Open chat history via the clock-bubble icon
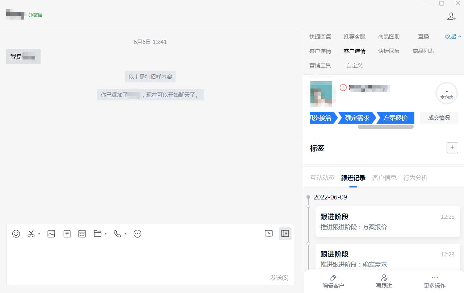This screenshot has height=293, width=464. point(268,234)
